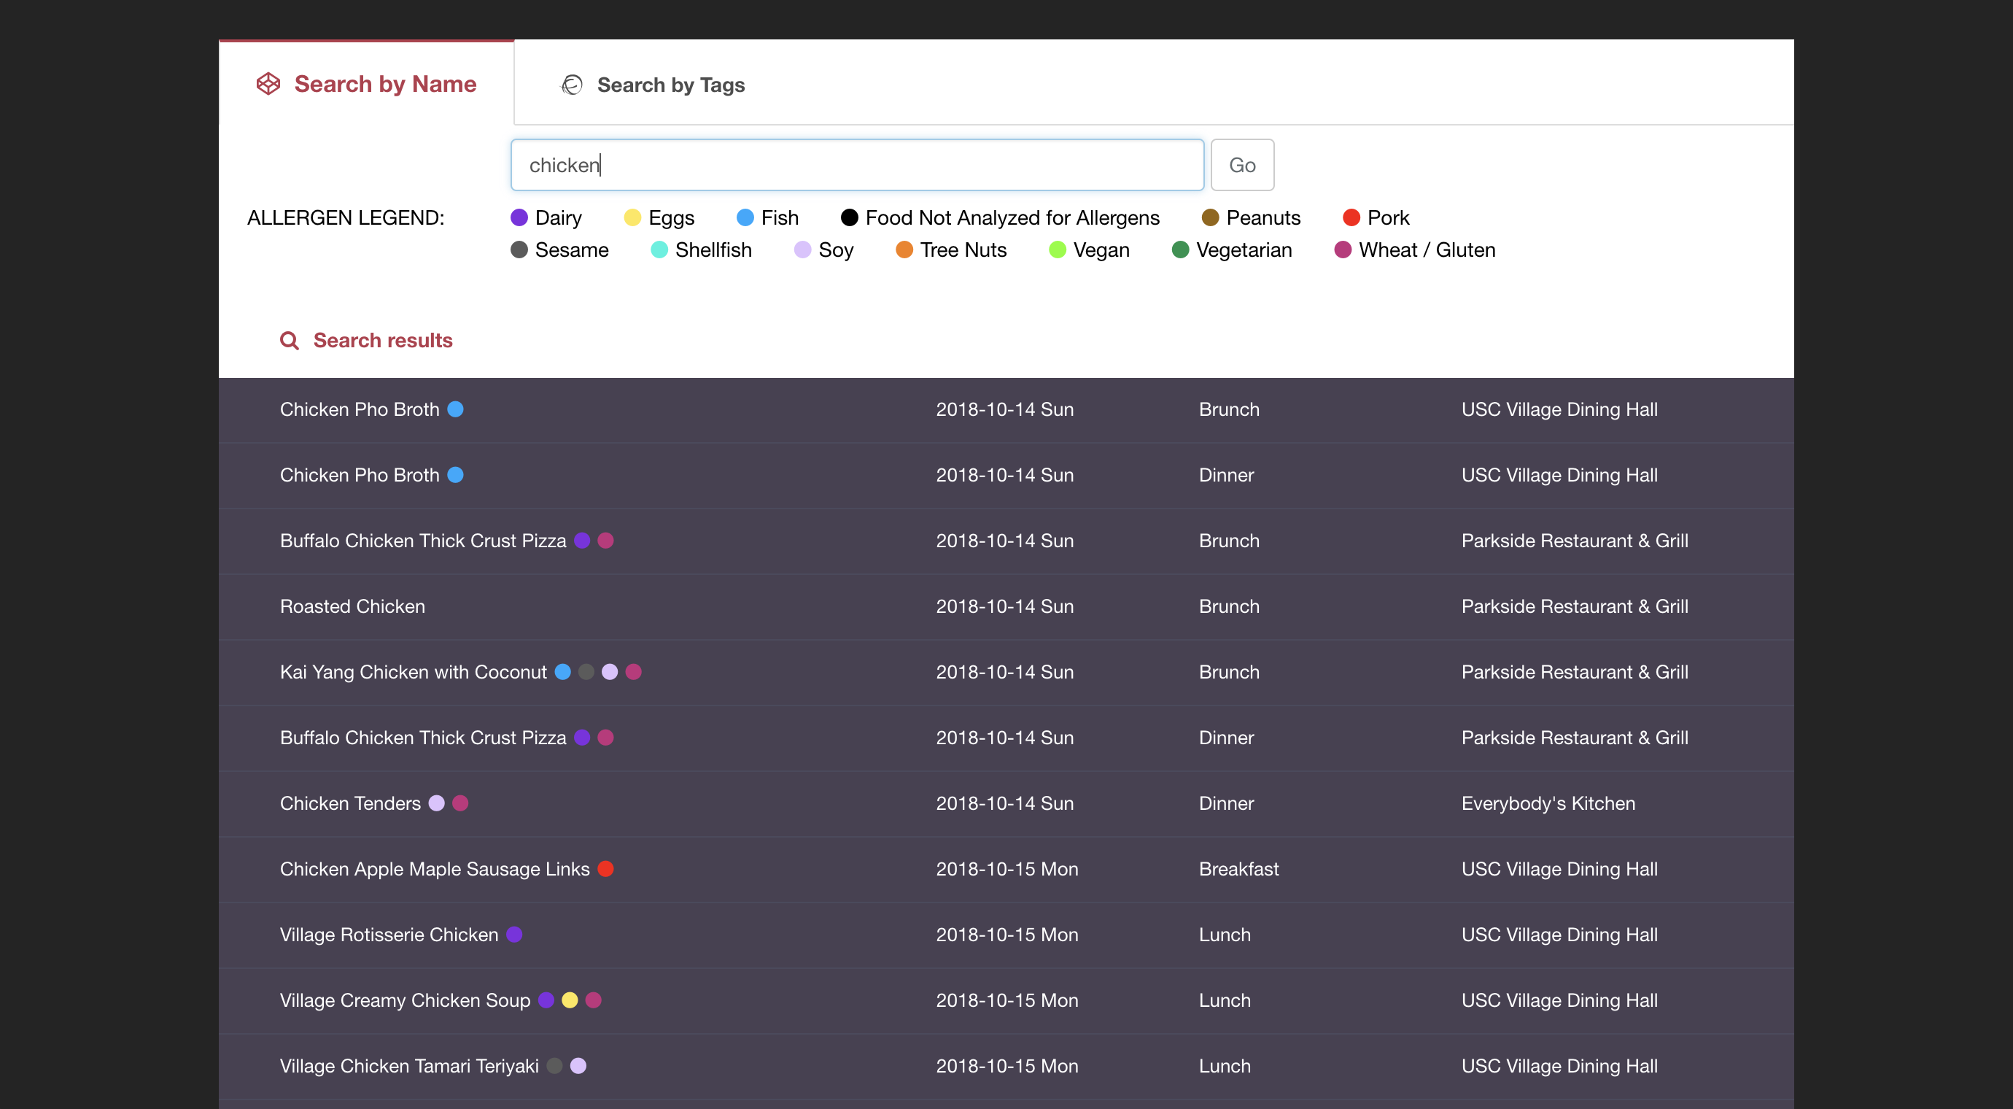The height and width of the screenshot is (1109, 2013).
Task: Click the Dairy purple legend dot
Action: pos(519,217)
